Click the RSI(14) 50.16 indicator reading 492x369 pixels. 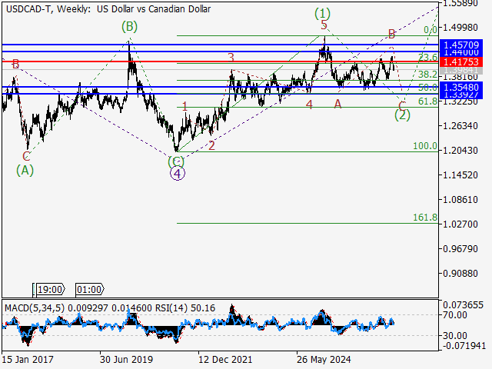click(185, 308)
